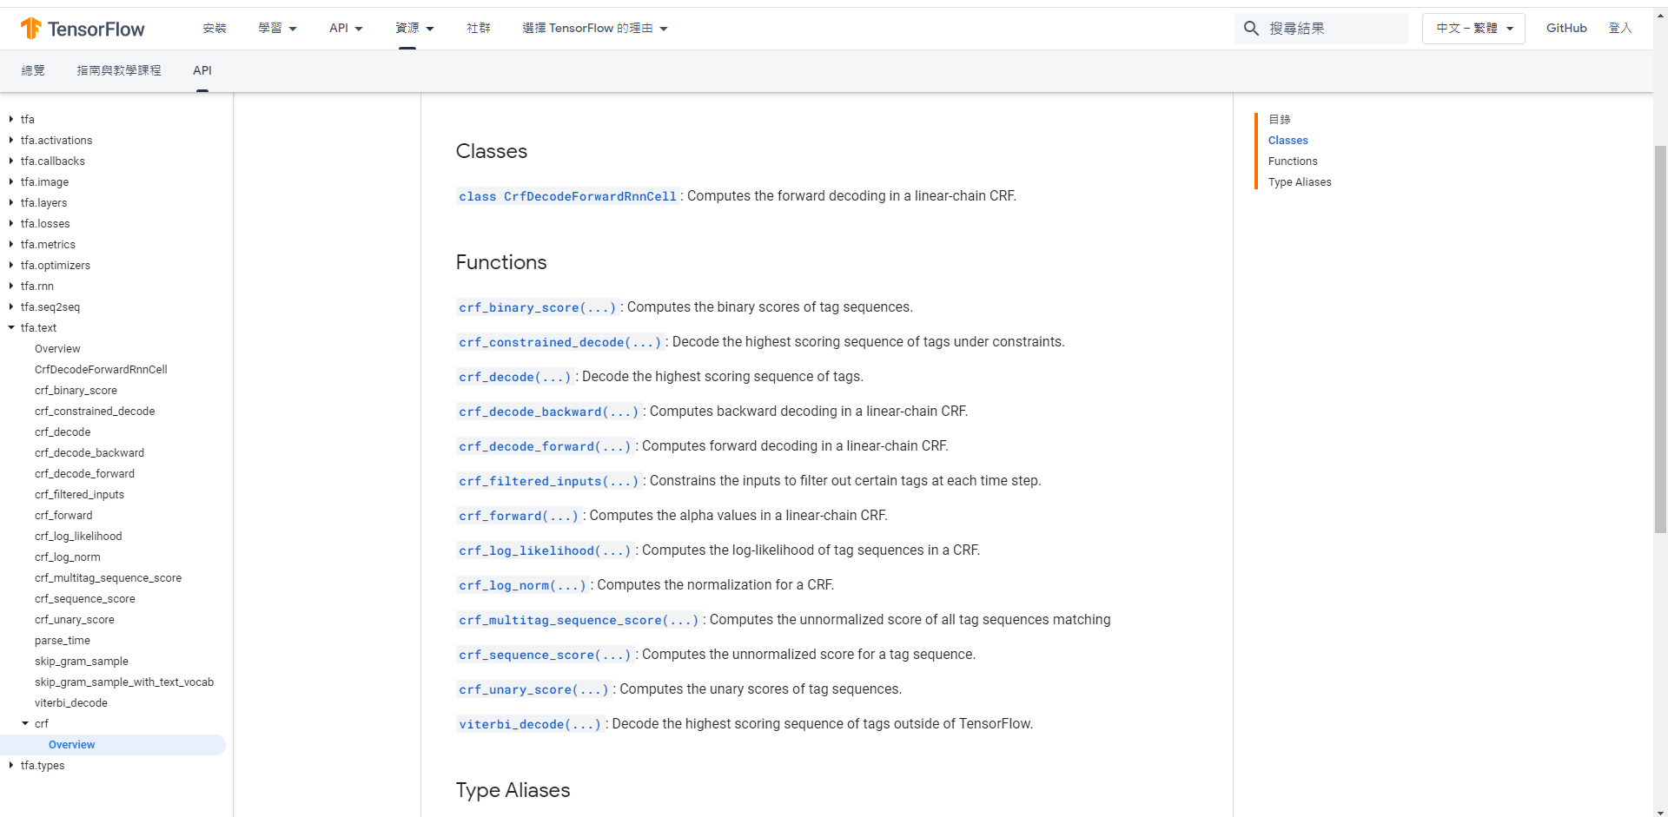Click the scrollbar up arrow
The width and height of the screenshot is (1668, 817).
tap(1660, 15)
